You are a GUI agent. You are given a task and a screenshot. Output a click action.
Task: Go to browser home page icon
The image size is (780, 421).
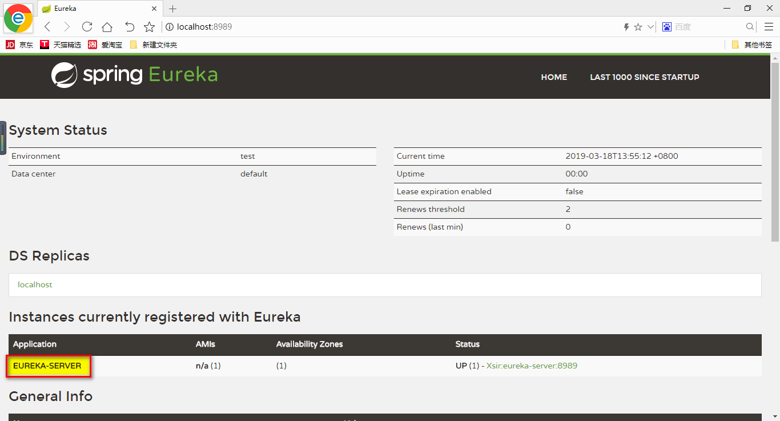(x=107, y=27)
